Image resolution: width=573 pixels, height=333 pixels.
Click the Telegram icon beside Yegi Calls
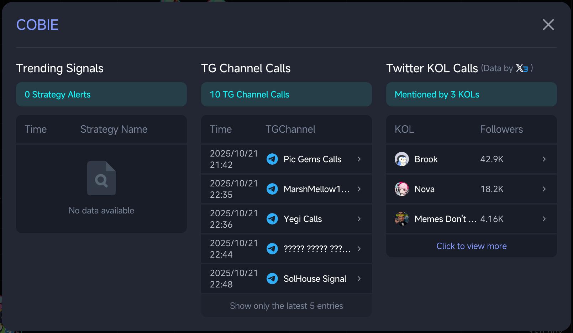tap(272, 219)
